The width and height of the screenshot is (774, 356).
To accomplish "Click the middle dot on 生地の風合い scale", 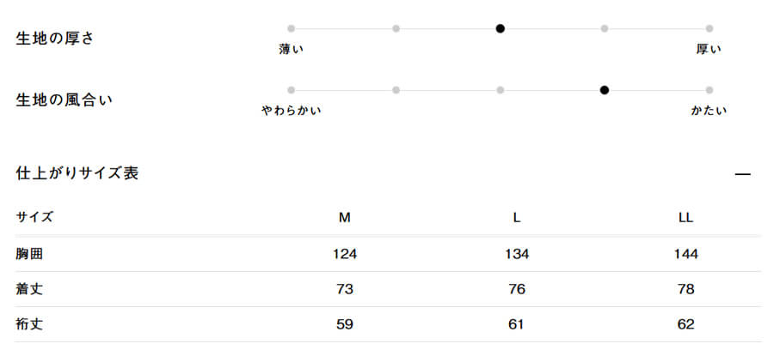I will point(501,89).
